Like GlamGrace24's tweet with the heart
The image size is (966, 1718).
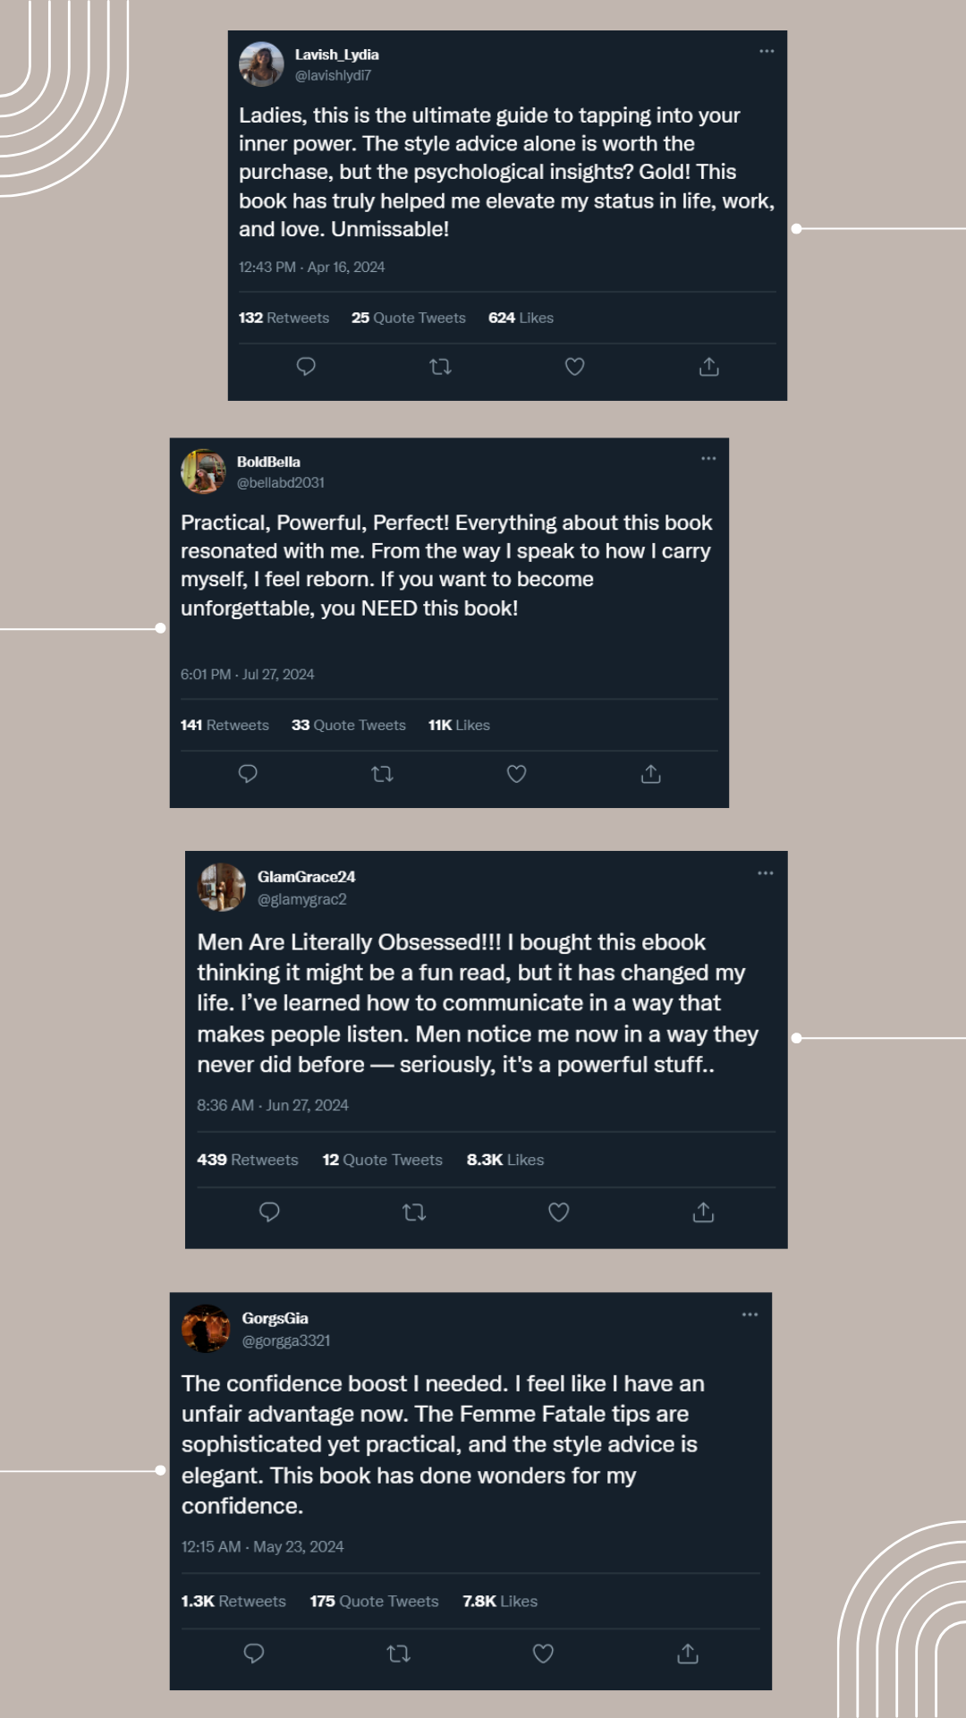[x=559, y=1212]
